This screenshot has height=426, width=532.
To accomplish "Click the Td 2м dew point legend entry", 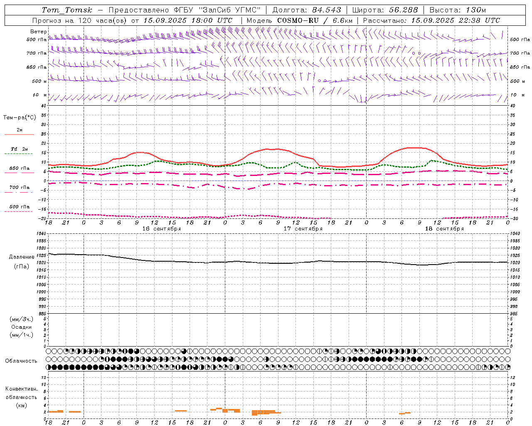I will pyautogui.click(x=20, y=149).
